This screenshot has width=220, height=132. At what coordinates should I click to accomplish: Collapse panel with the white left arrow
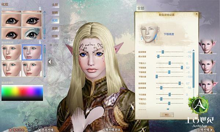click(49, 62)
